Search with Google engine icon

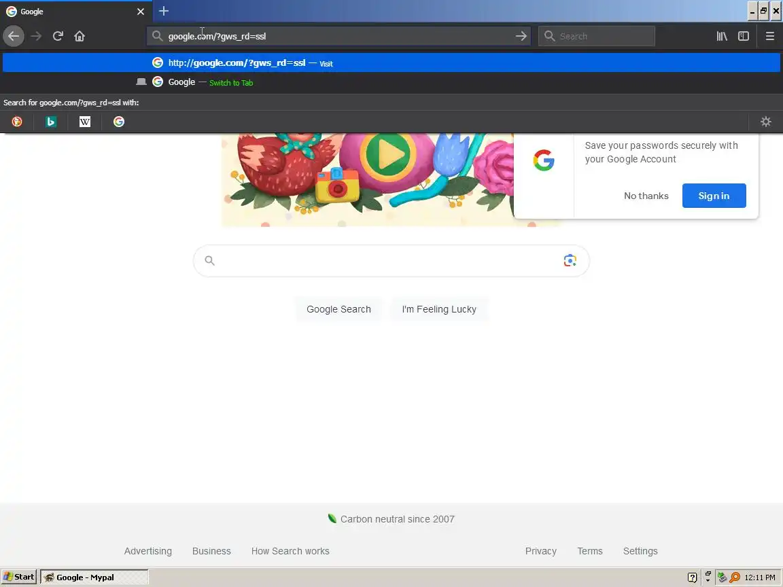(x=119, y=122)
